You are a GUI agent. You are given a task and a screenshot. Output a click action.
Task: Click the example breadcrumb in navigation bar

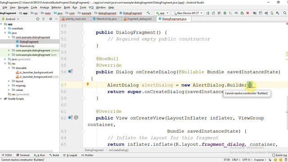pyautogui.click(x=86, y=13)
